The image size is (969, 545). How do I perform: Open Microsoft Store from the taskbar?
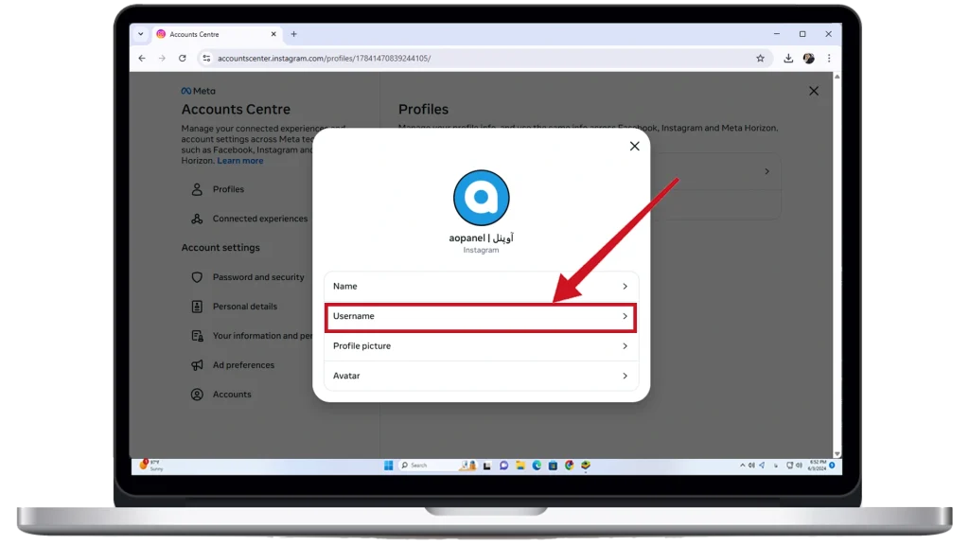[553, 466]
